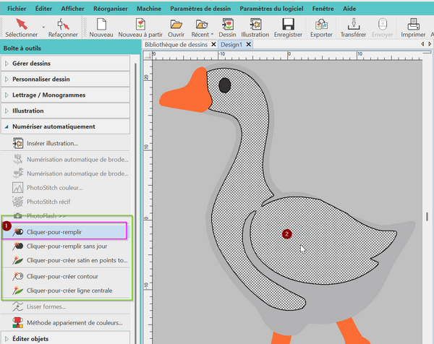Open the Exporter tool
The width and height of the screenshot is (434, 344).
[x=321, y=27]
